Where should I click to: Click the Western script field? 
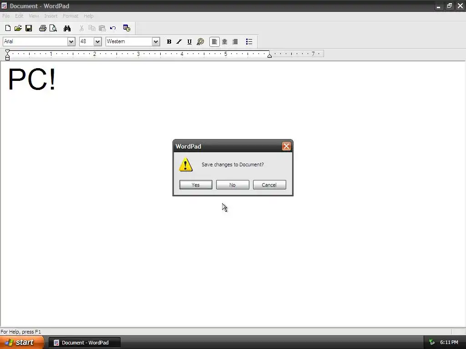pyautogui.click(x=129, y=41)
